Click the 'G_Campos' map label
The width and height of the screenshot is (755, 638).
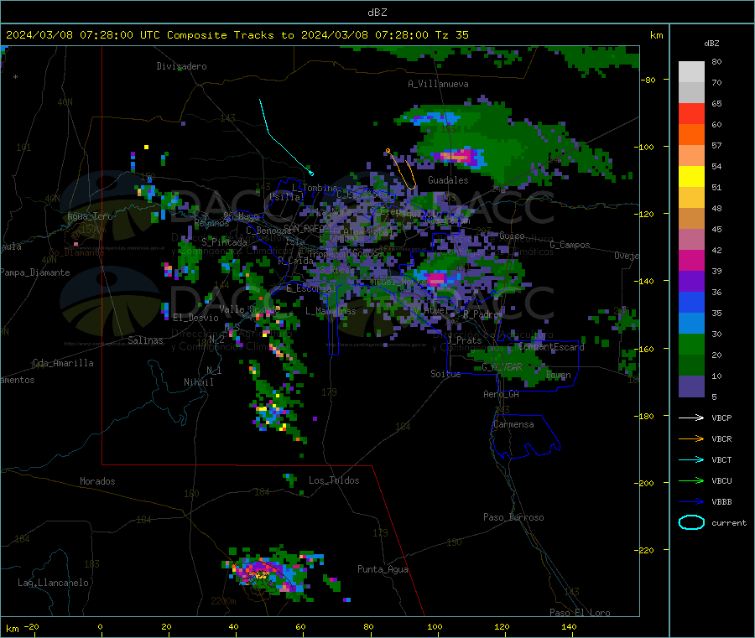(570, 245)
